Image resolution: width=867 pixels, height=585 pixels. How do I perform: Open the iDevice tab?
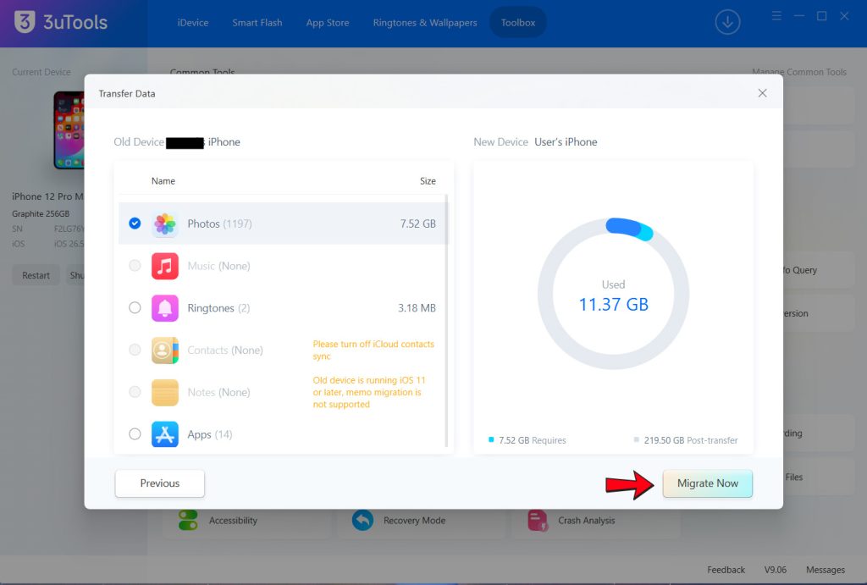coord(193,23)
